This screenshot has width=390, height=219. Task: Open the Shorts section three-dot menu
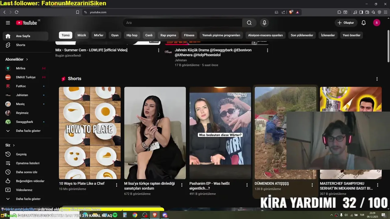pyautogui.click(x=377, y=79)
